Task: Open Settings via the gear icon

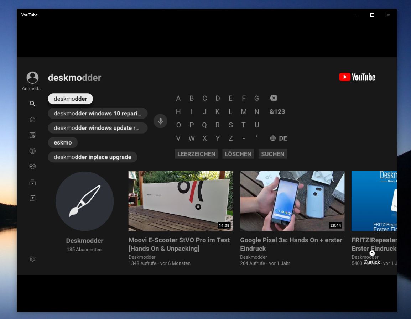Action: (x=32, y=259)
